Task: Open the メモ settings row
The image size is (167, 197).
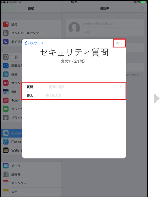Action: click(x=31, y=192)
